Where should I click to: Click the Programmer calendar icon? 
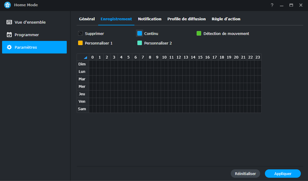(9, 35)
